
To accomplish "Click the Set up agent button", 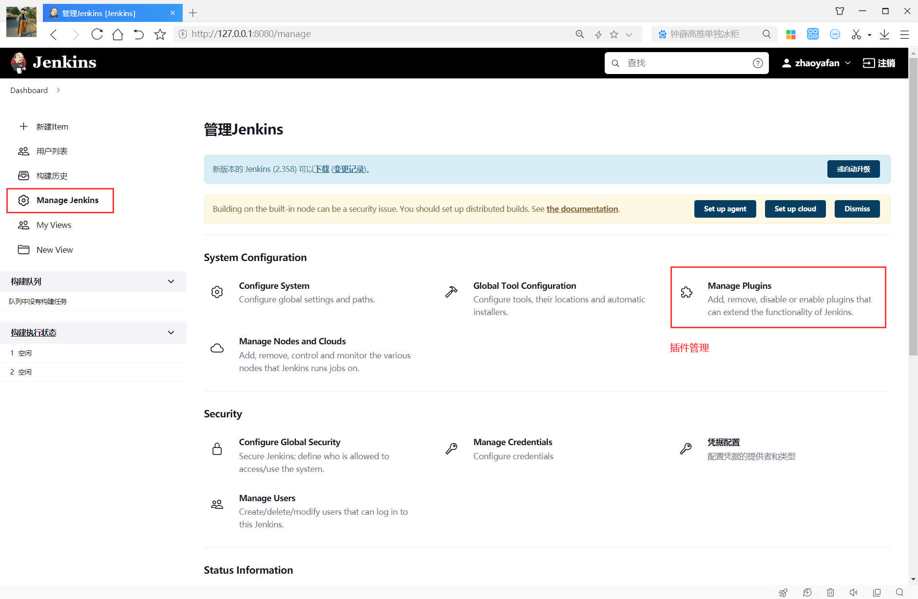I will click(725, 209).
